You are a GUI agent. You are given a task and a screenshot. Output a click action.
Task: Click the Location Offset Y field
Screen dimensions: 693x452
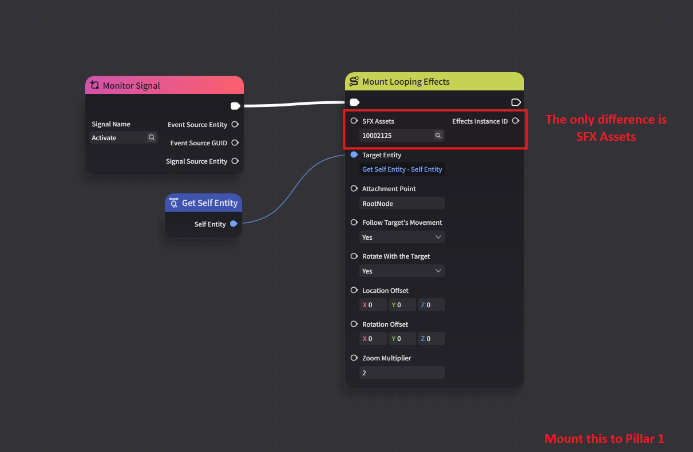(x=402, y=305)
